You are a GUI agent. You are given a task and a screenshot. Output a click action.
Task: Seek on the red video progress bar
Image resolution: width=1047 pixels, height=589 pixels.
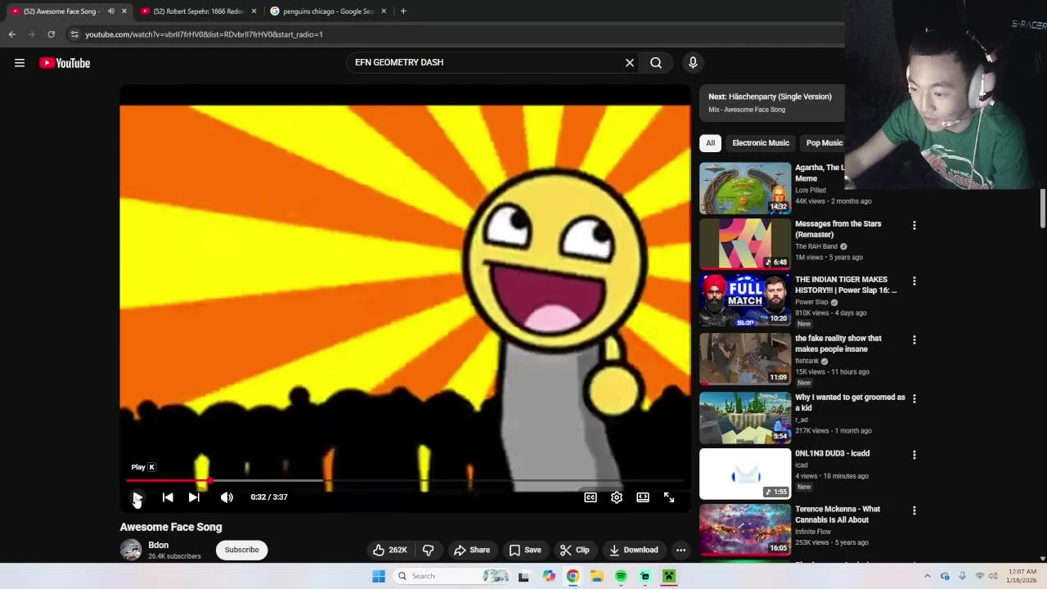pos(405,481)
